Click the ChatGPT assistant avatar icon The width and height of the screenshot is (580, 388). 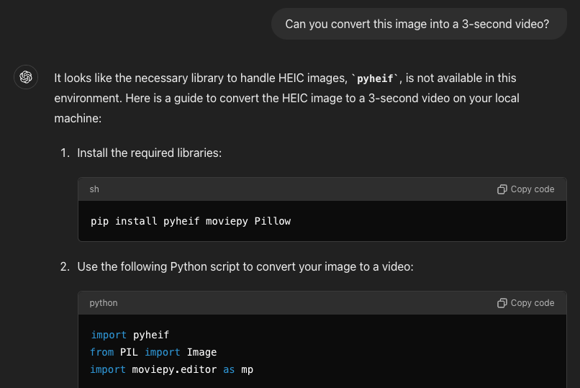(x=26, y=77)
